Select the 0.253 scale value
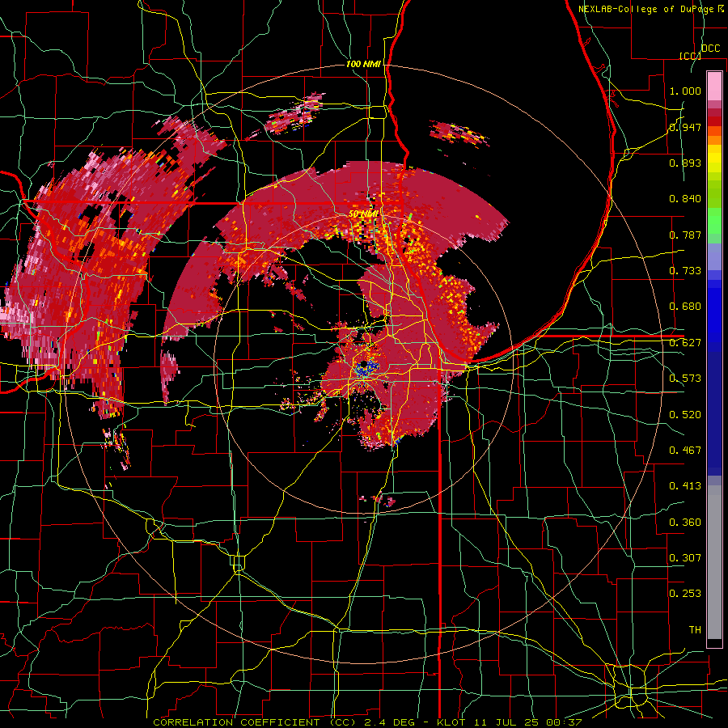The width and height of the screenshot is (728, 728). (x=685, y=594)
